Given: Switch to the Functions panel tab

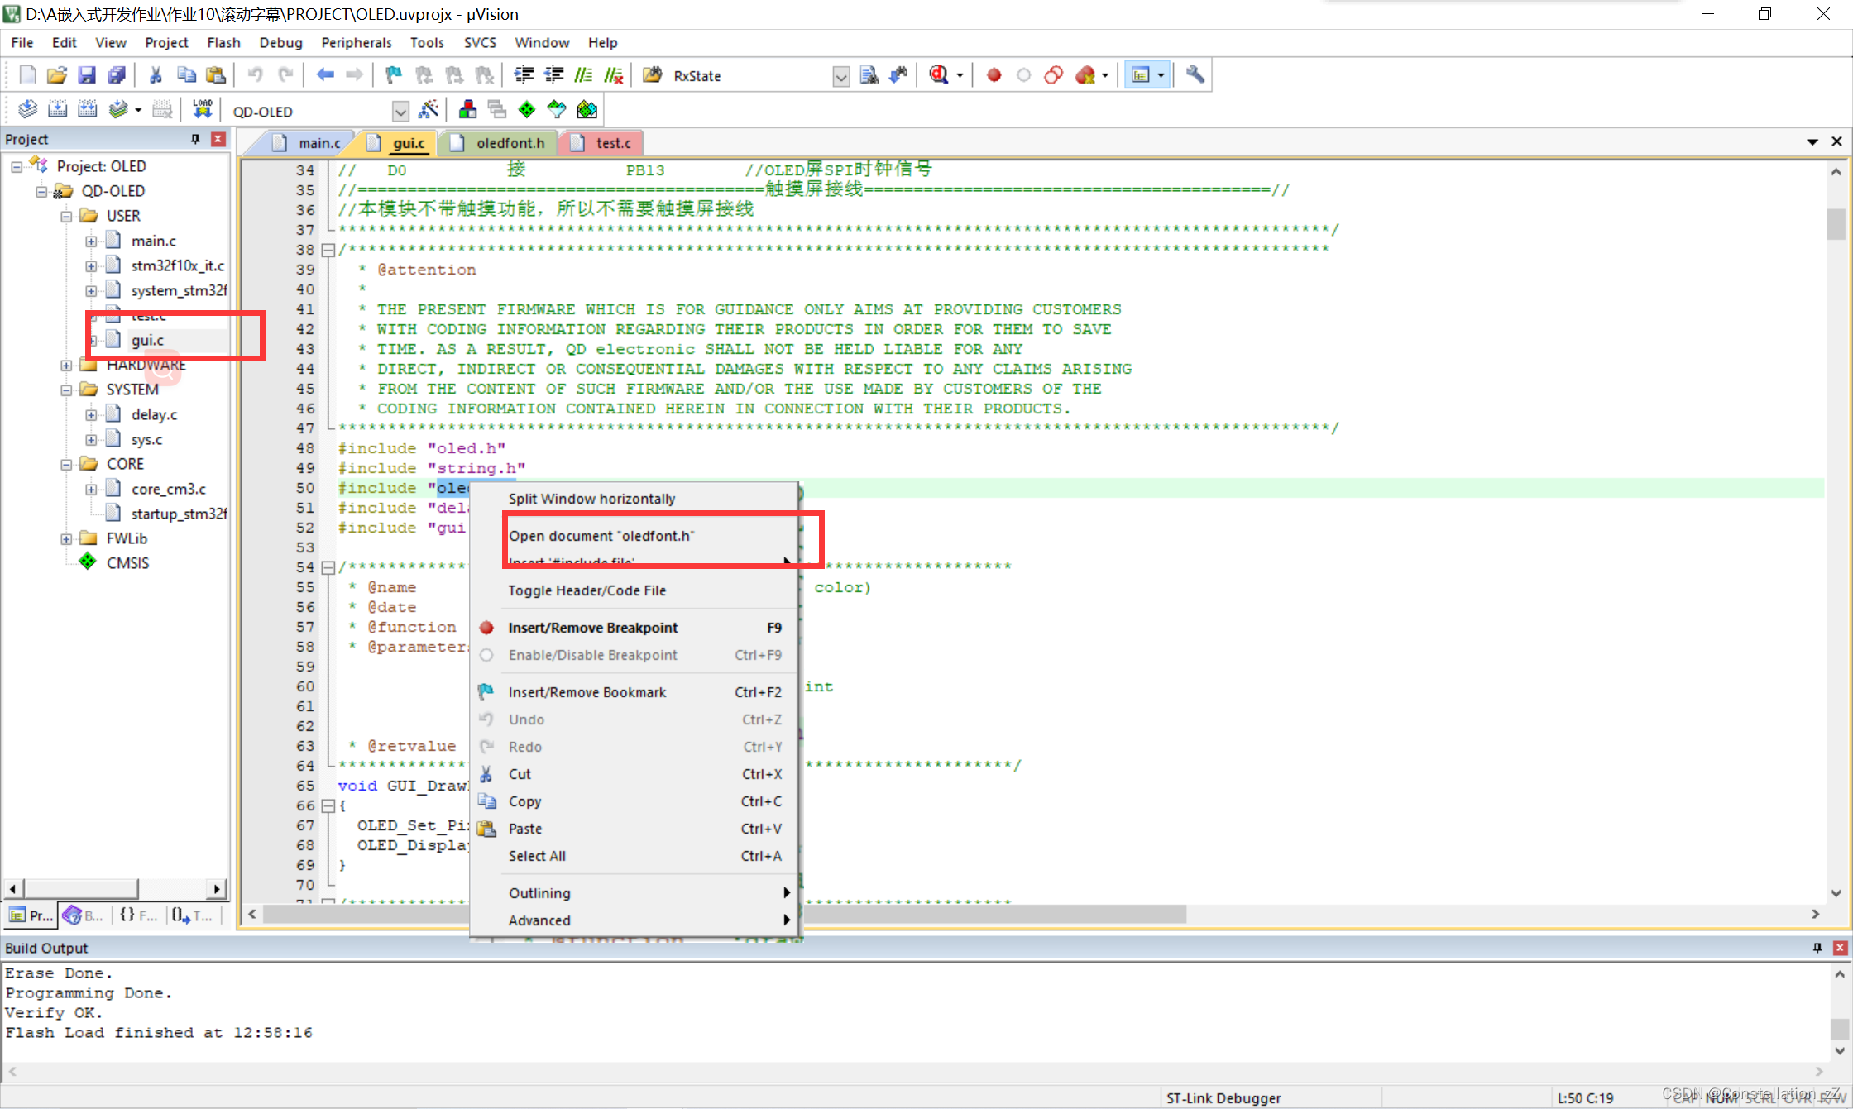Looking at the screenshot, I should pos(138,915).
